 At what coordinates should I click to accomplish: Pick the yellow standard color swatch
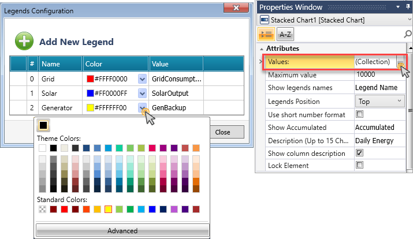tap(108, 209)
